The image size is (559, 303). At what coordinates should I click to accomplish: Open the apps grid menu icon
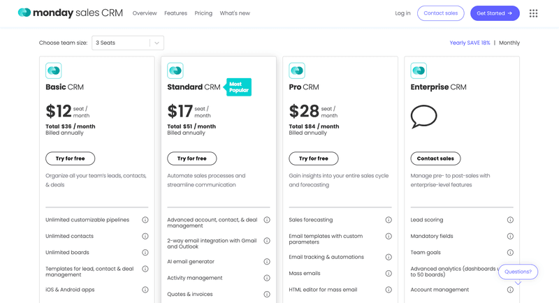tap(533, 13)
